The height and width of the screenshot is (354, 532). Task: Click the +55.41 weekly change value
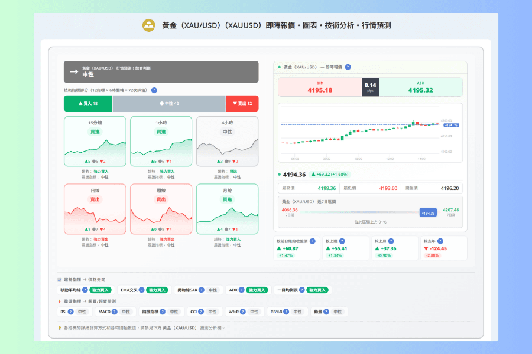tap(336, 248)
